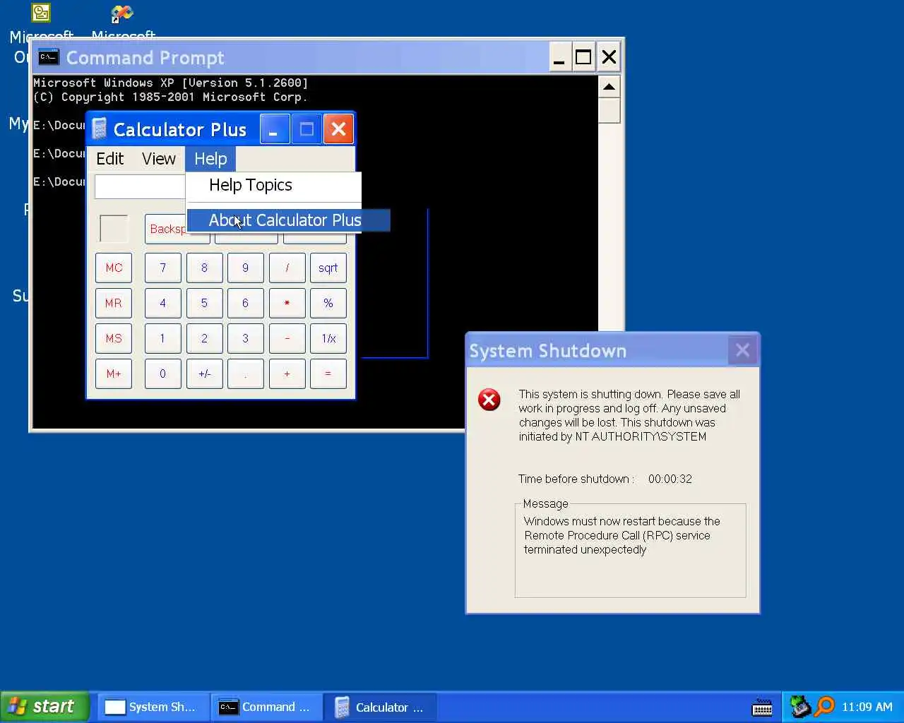Close the Calculator Plus window
The width and height of the screenshot is (904, 723).
tap(338, 129)
